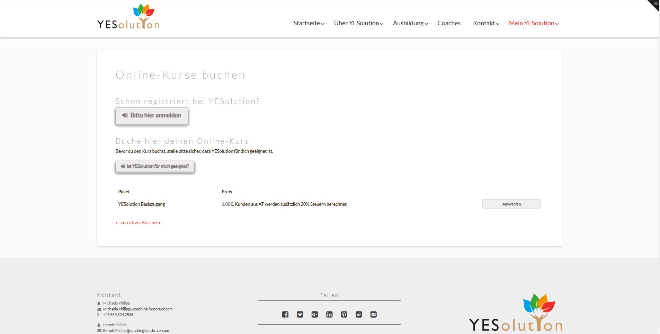Click the YESolution logo in footer

(x=516, y=313)
